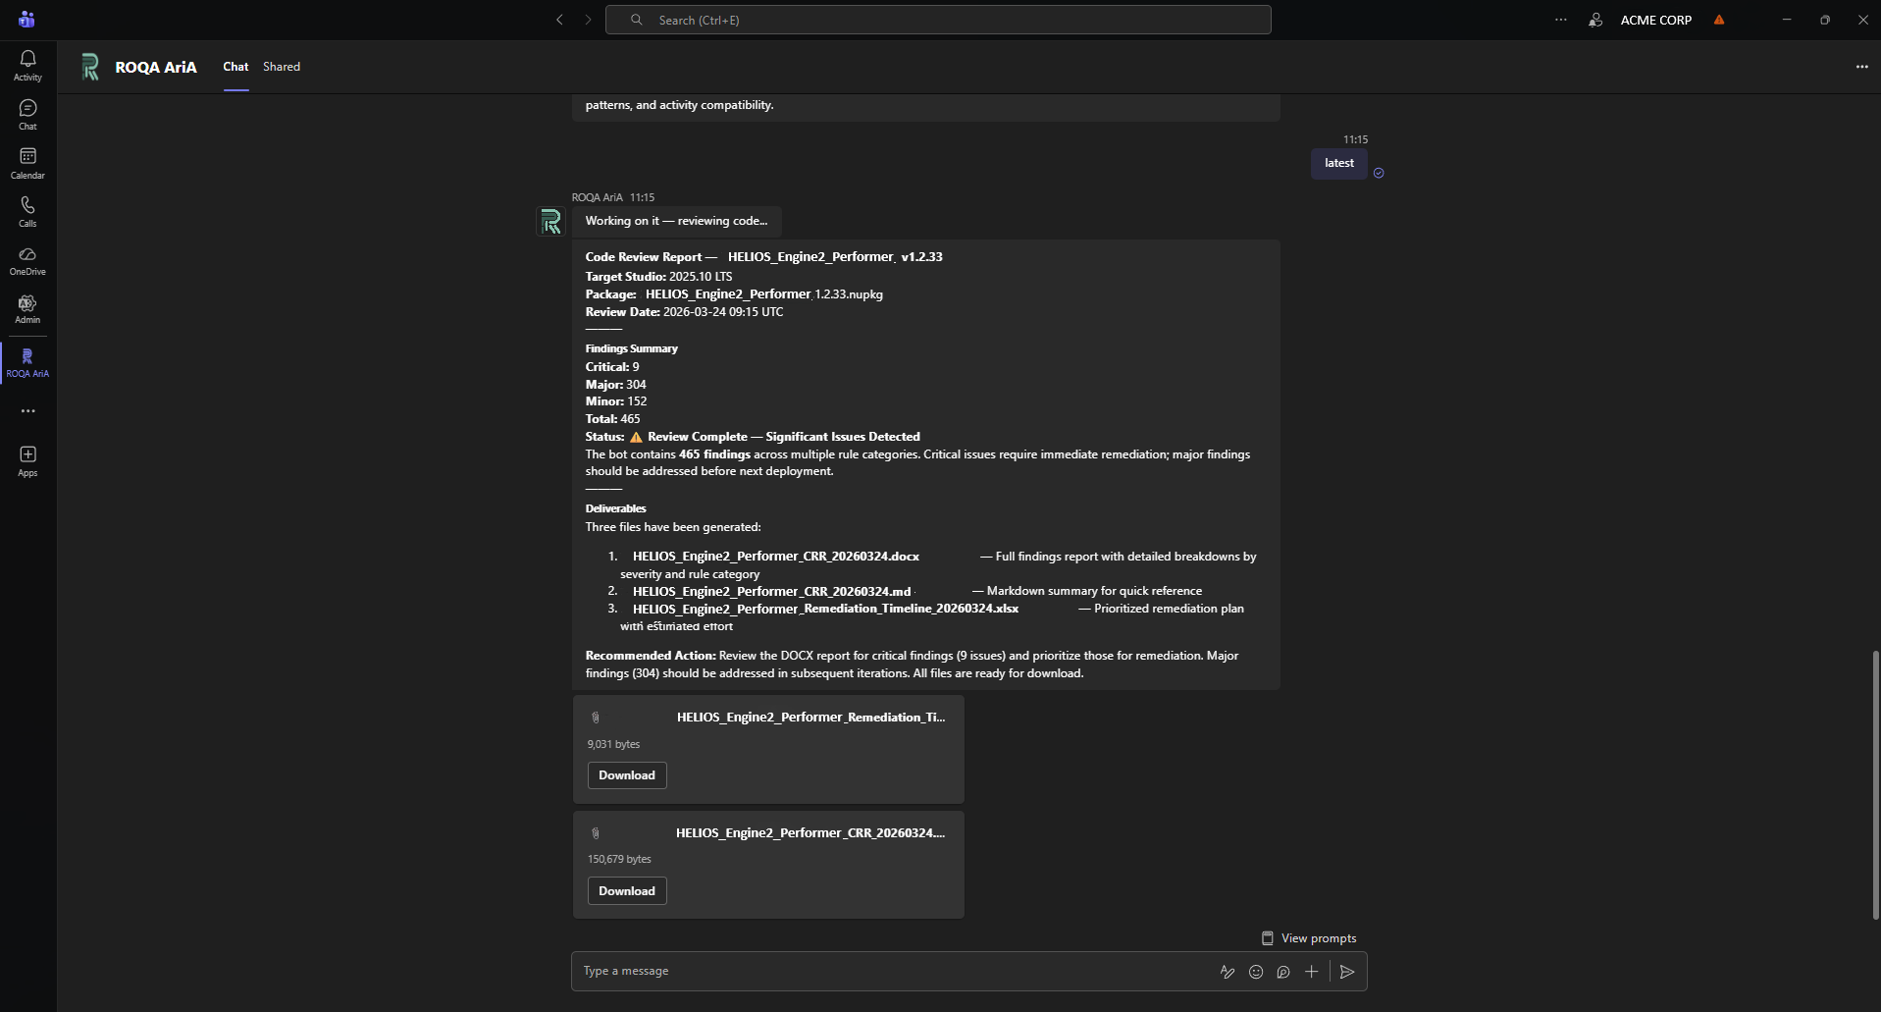Open View prompts
The width and height of the screenshot is (1881, 1012).
[x=1309, y=938]
